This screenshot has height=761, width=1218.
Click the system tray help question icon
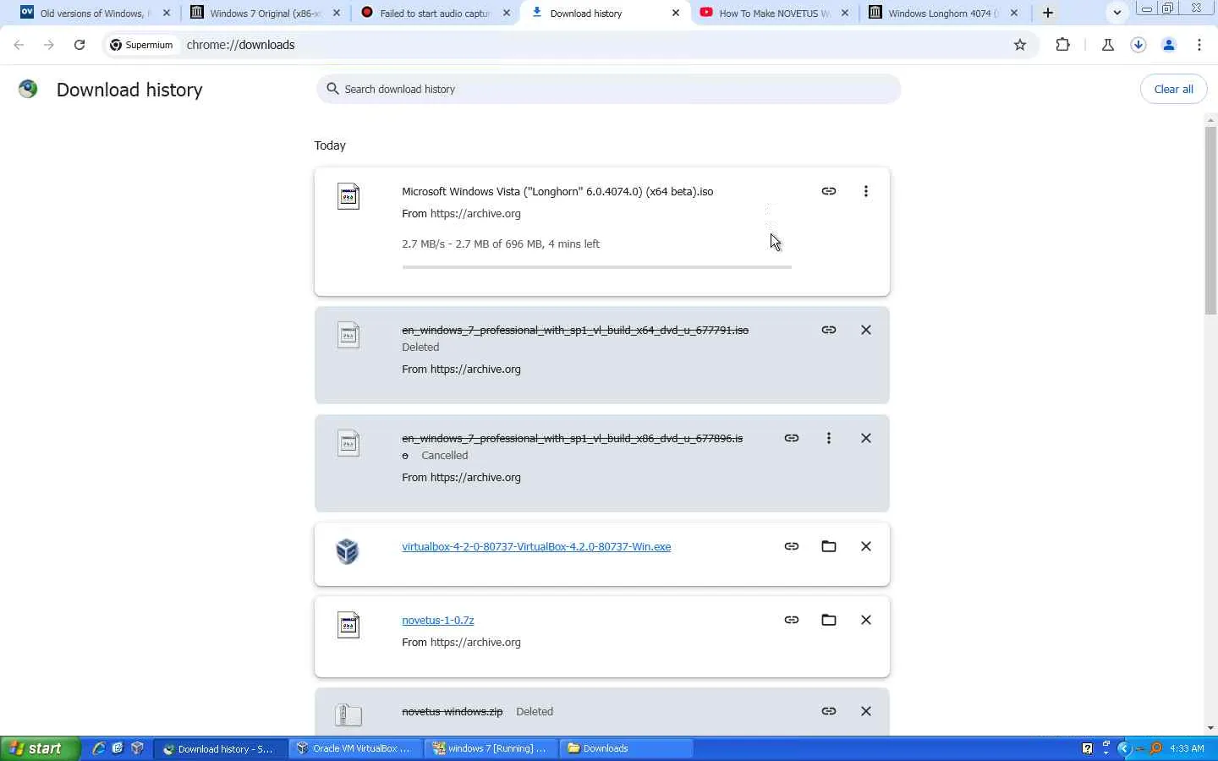pyautogui.click(x=1088, y=748)
